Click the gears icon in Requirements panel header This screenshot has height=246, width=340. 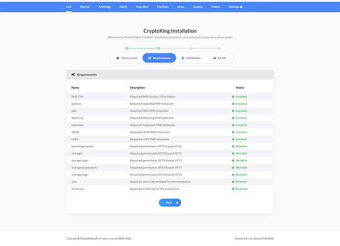73,74
